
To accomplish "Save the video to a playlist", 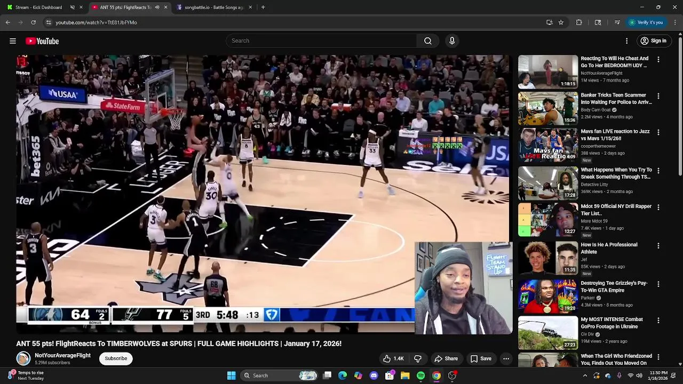I will click(x=480, y=359).
